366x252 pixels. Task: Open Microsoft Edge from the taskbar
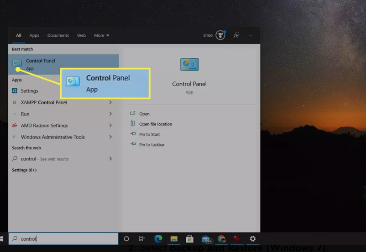point(158,239)
